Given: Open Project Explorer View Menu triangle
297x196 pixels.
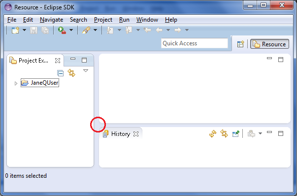Looking at the screenshot, I should coord(86,70).
